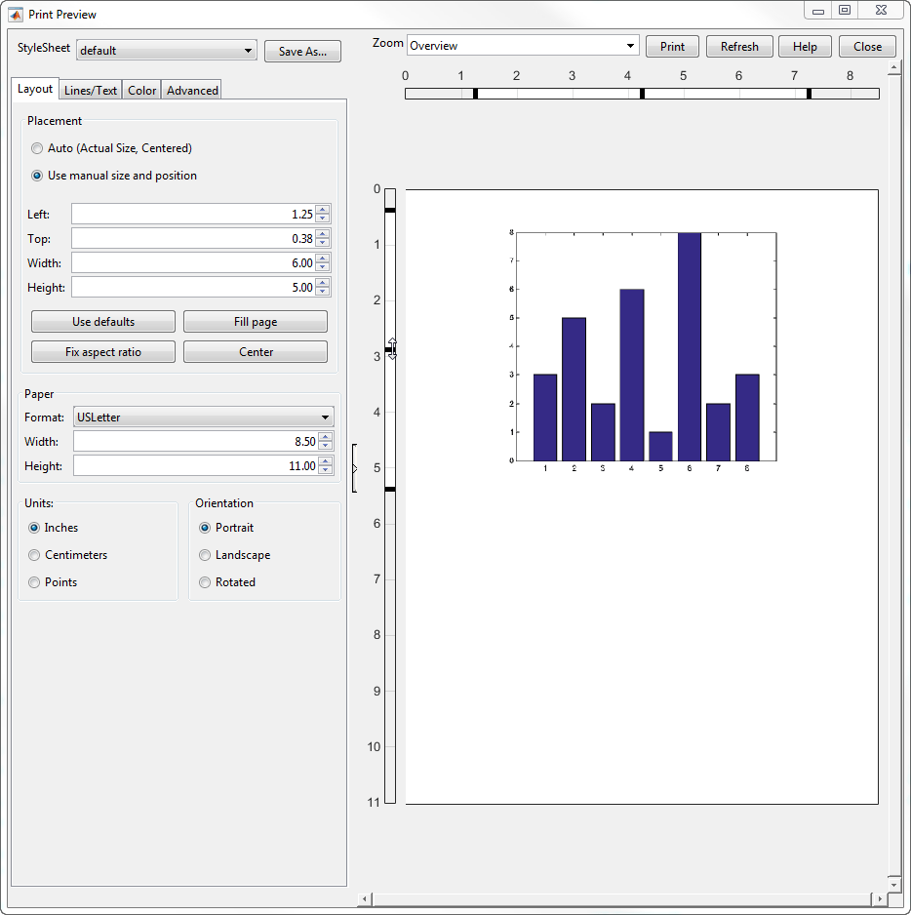Click the center marker on horizontal ruler
Image resolution: width=911 pixels, height=915 pixels.
point(643,94)
